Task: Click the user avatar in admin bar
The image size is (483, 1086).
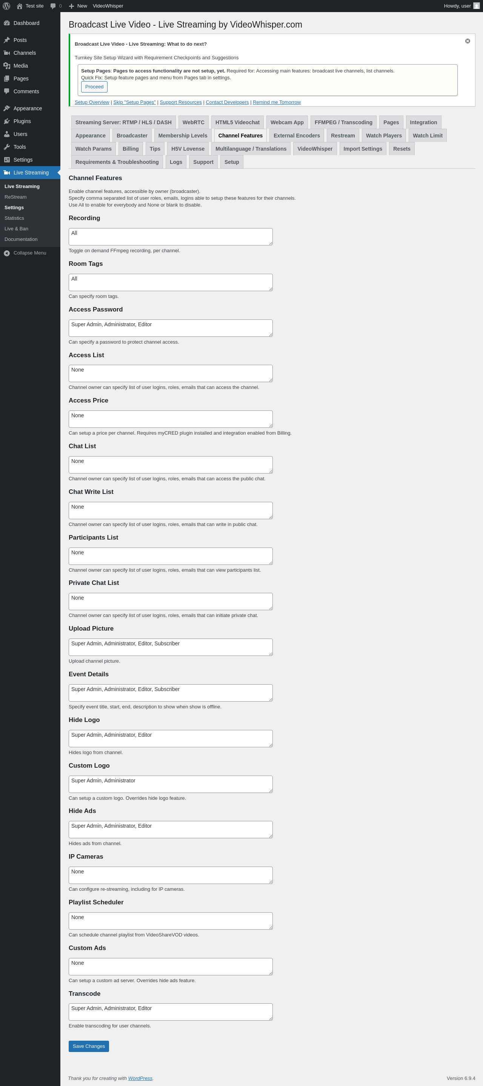Action: 476,6
